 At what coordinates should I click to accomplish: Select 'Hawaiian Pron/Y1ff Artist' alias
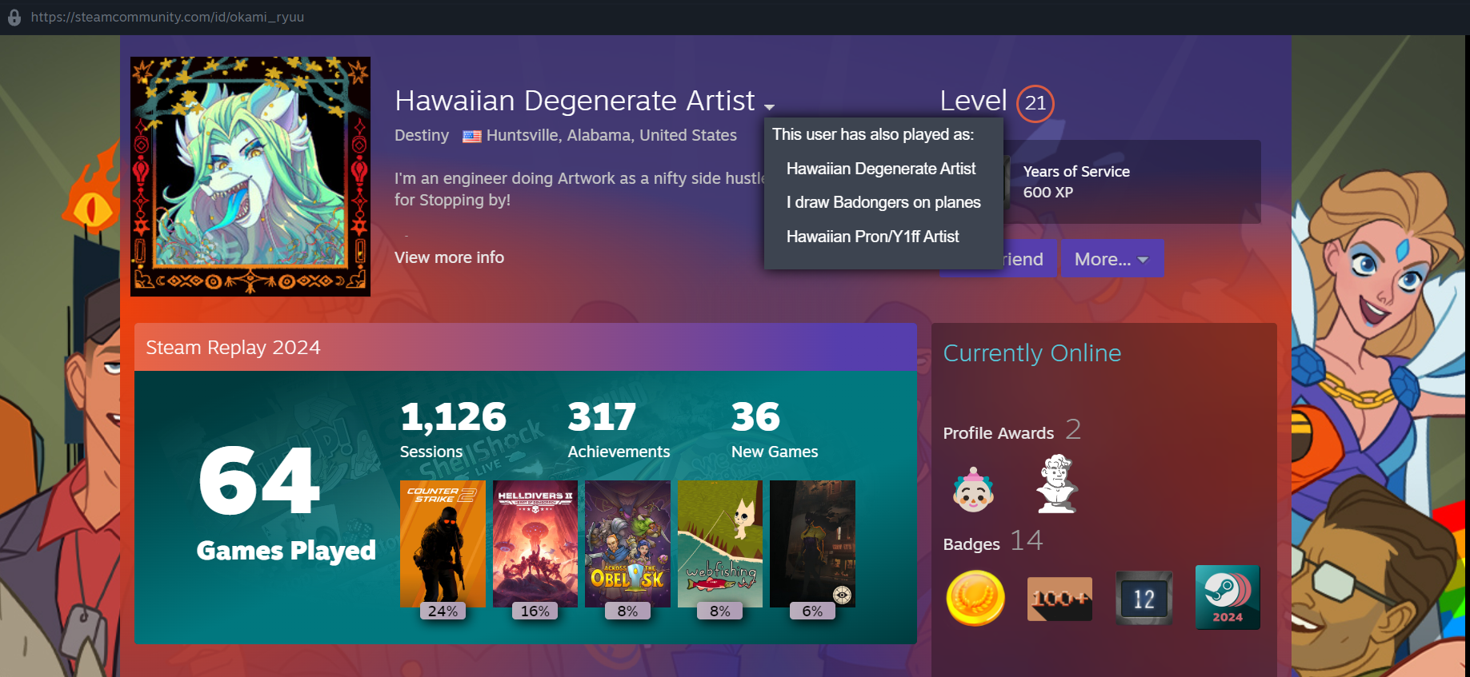872,237
